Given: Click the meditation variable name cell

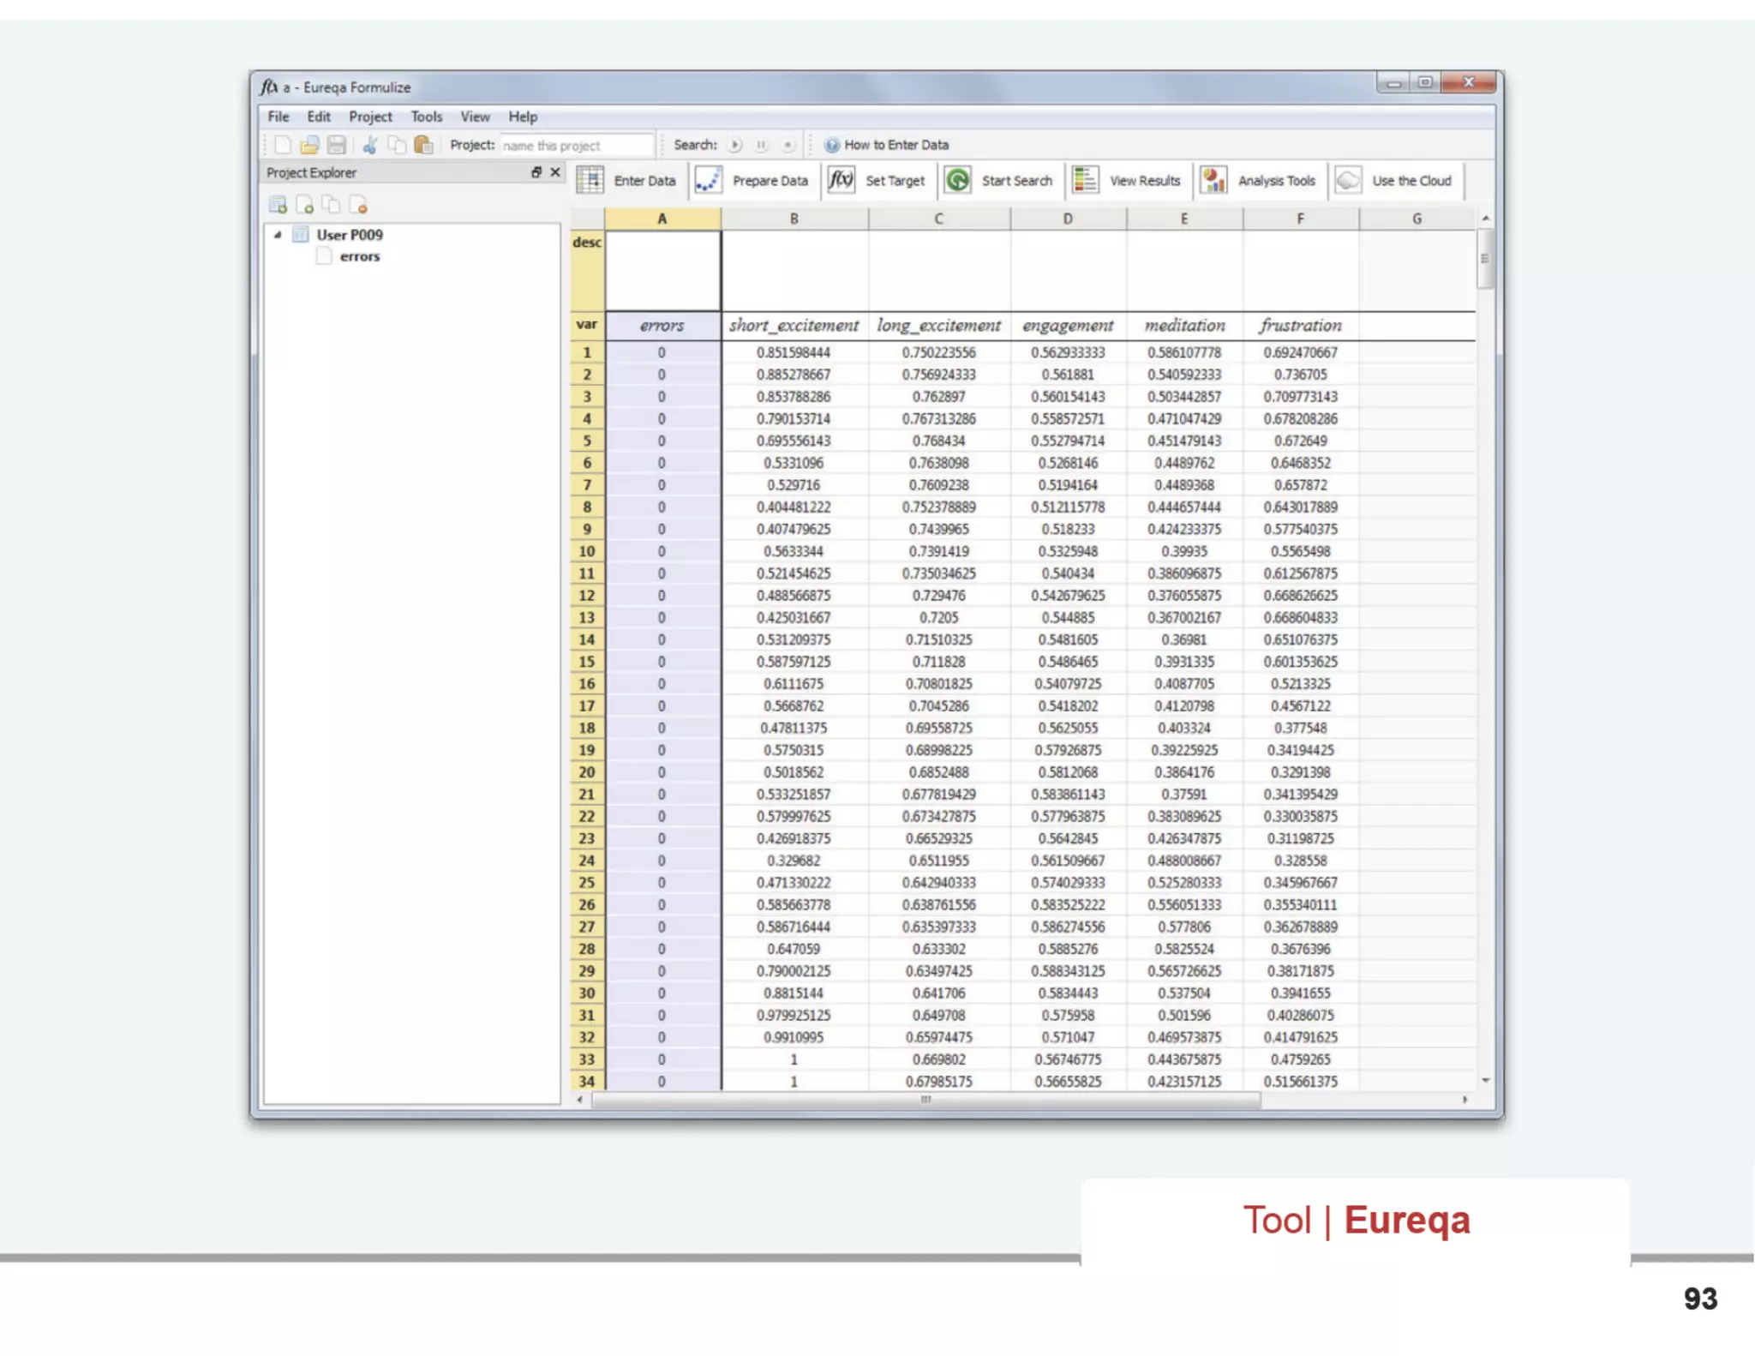Looking at the screenshot, I should click(x=1185, y=326).
